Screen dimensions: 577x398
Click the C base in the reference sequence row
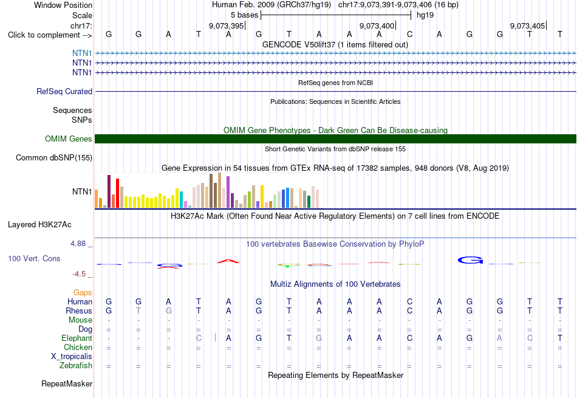pyautogui.click(x=409, y=35)
